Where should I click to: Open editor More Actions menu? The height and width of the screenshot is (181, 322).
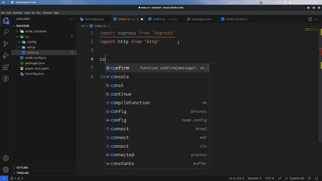[x=316, y=19]
